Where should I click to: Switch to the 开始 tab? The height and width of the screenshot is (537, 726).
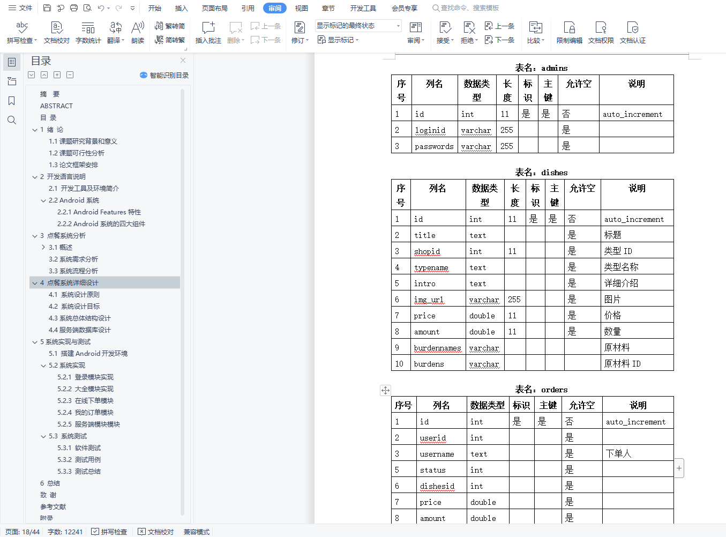click(x=155, y=8)
